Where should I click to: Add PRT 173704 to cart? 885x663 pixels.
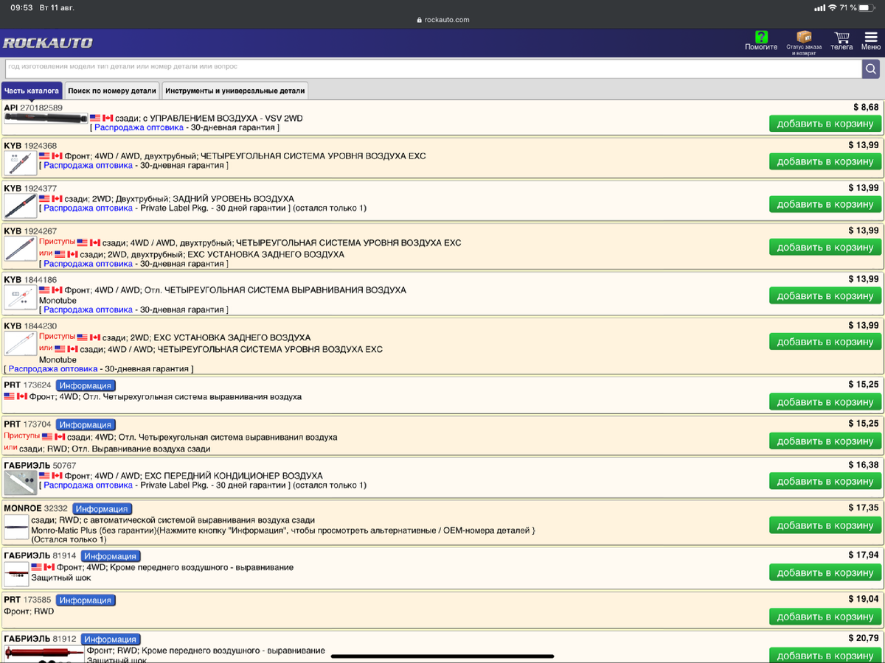[825, 441]
